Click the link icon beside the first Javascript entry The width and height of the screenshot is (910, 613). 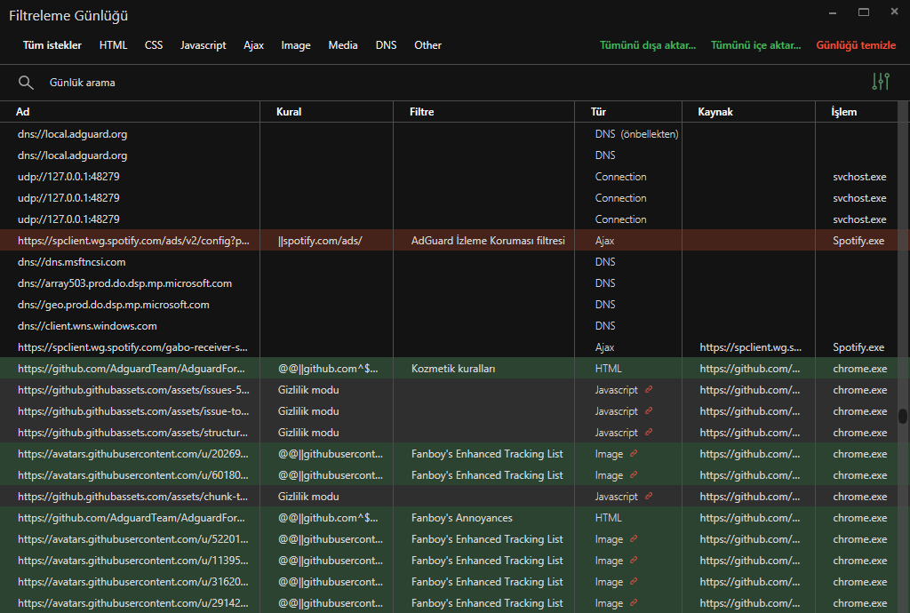pos(647,389)
